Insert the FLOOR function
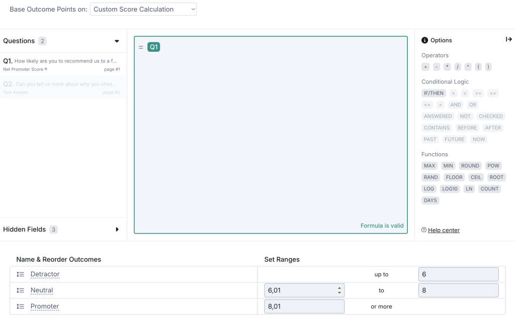Image resolution: width=515 pixels, height=318 pixels. [454, 177]
